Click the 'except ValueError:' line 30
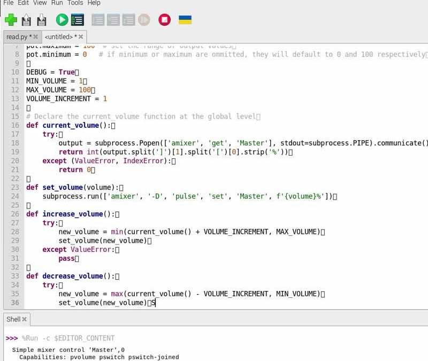This screenshot has width=428, height=361. pos(79,249)
